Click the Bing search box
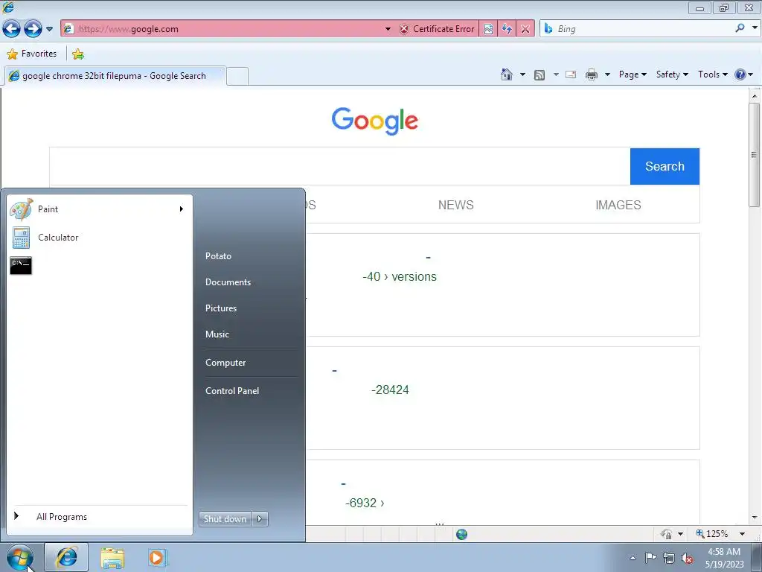Image resolution: width=762 pixels, height=572 pixels. pyautogui.click(x=637, y=29)
